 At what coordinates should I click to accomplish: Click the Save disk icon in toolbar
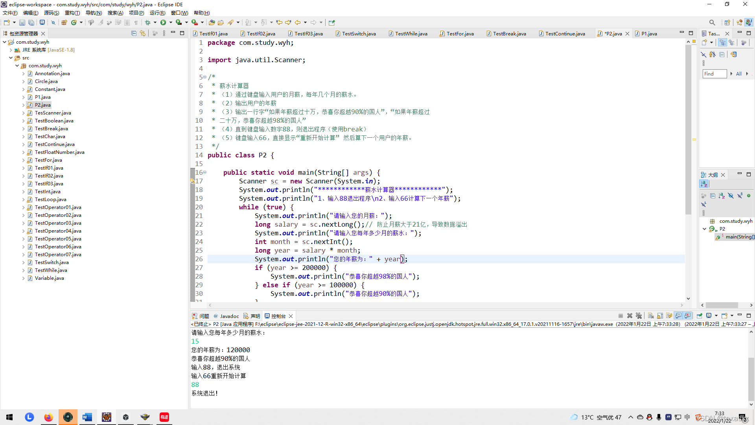[x=22, y=22]
